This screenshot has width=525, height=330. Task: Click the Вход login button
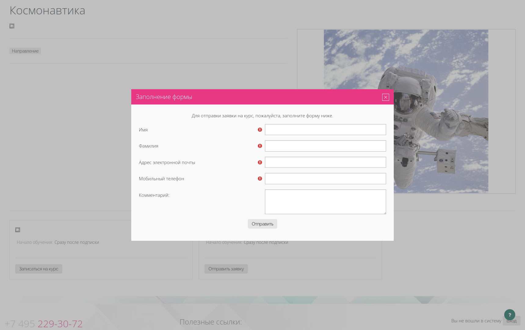(x=512, y=321)
